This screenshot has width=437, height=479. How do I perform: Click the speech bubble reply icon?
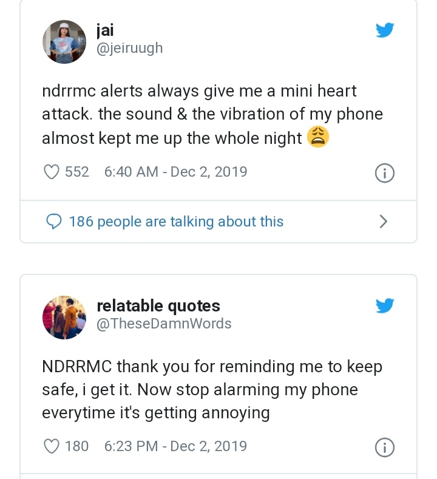55,222
